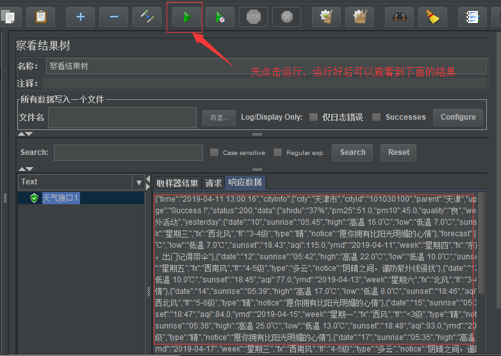Start the test with green Run button
The image size is (501, 356).
pos(187,17)
